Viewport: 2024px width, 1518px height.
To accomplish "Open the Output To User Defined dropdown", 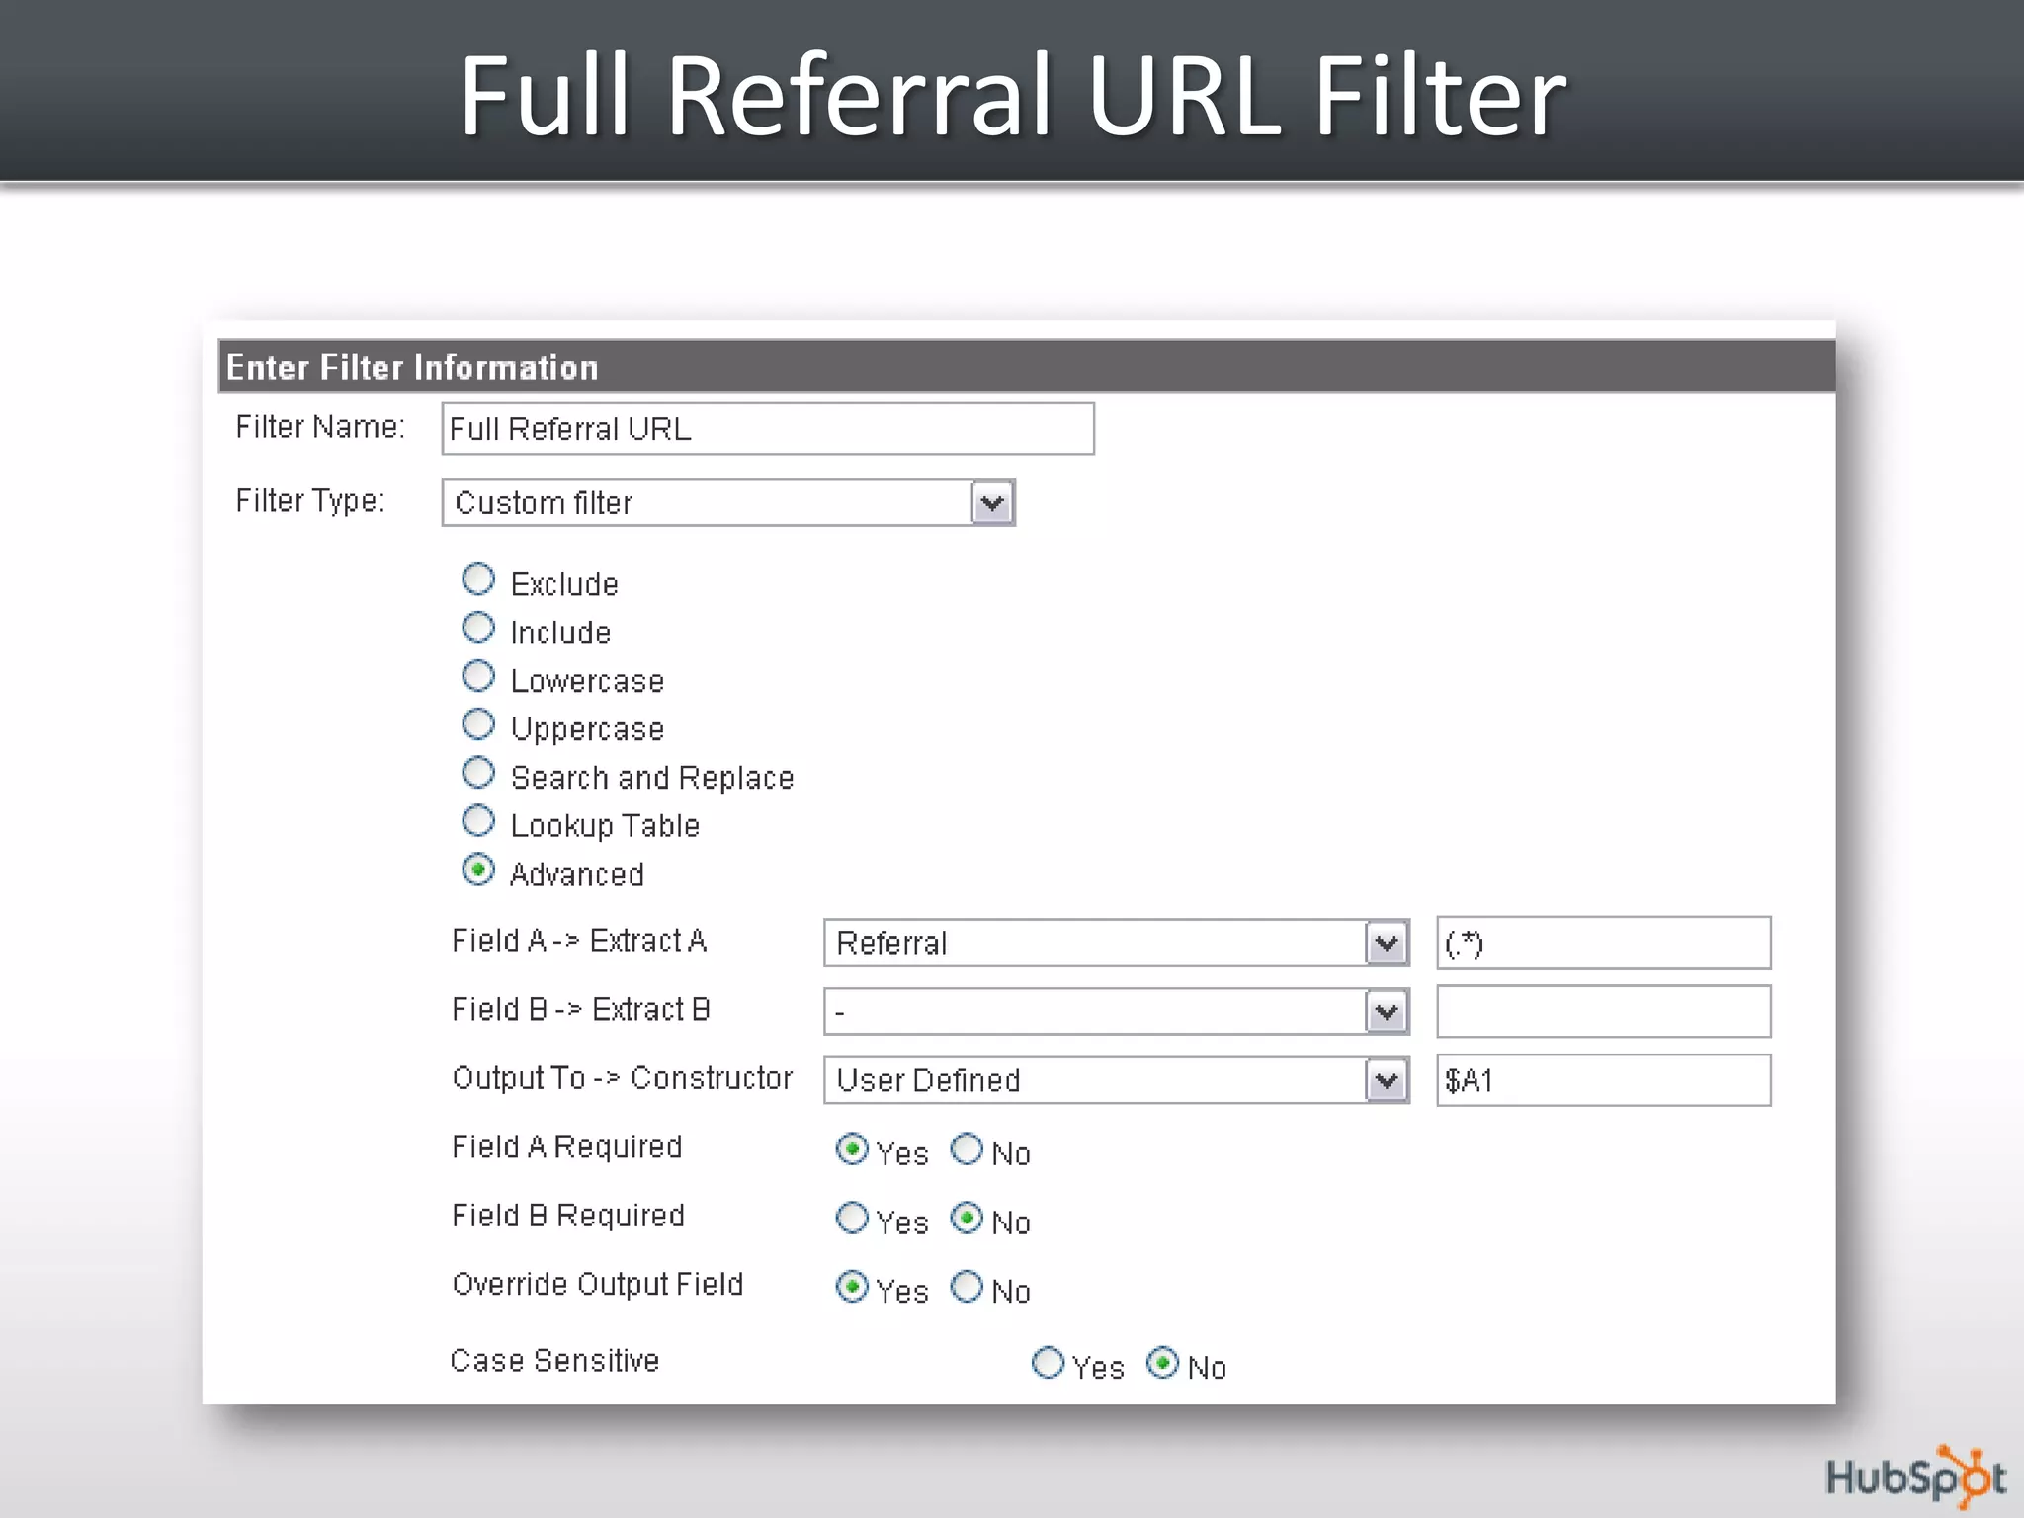I will [1387, 1080].
